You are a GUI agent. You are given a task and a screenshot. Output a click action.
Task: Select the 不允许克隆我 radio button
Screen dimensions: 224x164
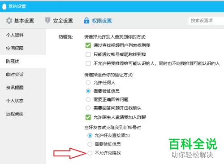pyautogui.click(x=90, y=153)
